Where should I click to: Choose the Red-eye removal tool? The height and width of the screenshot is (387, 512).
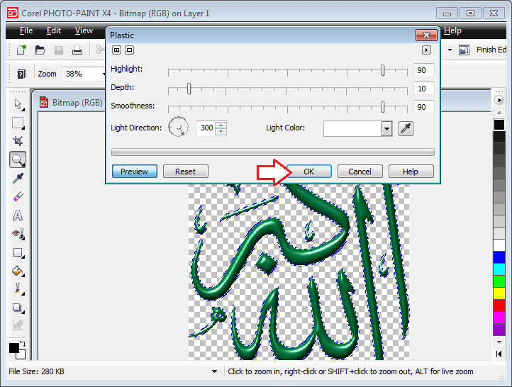point(18,233)
